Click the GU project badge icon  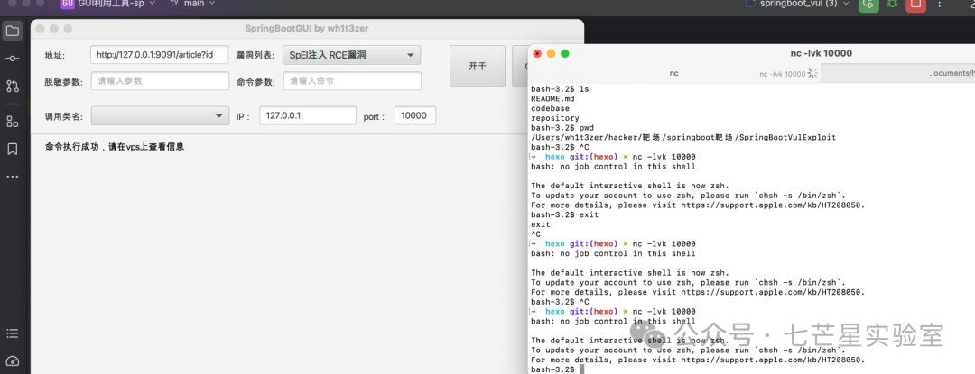(68, 4)
